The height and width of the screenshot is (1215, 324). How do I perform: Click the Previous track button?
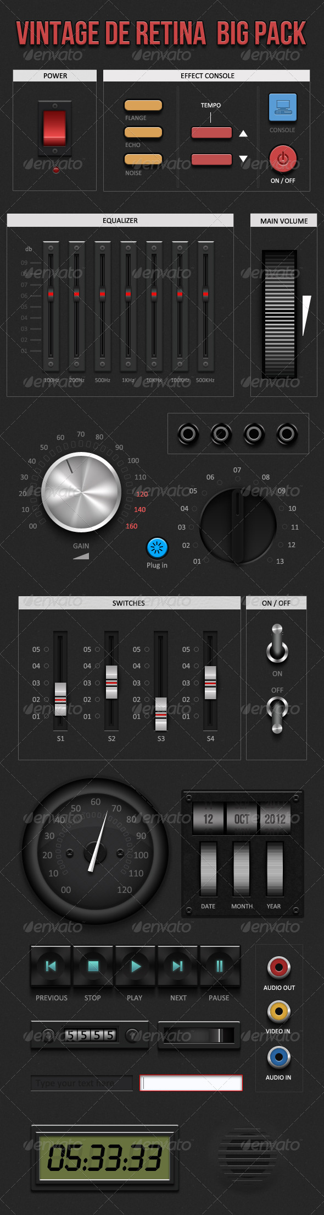[x=51, y=966]
